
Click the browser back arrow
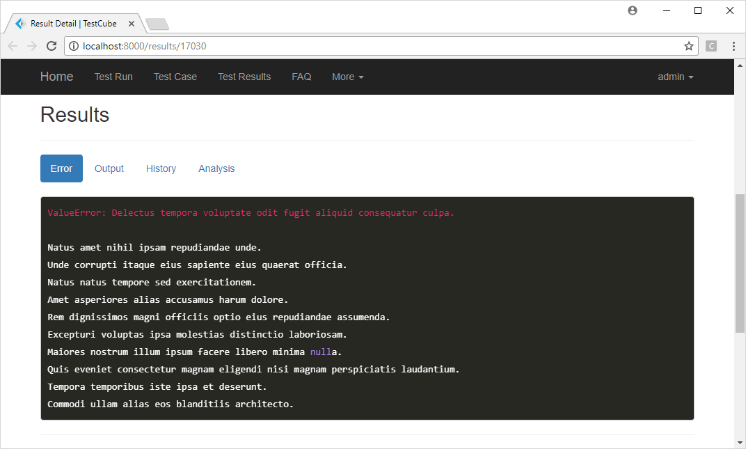(x=13, y=46)
